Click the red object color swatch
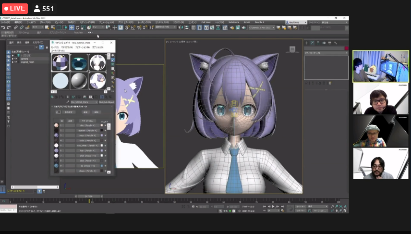The width and height of the screenshot is (411, 234). pyautogui.click(x=346, y=48)
